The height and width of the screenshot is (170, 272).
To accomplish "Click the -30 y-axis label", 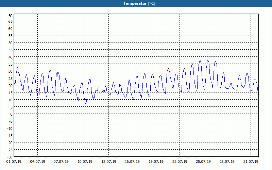I will click(x=10, y=157).
